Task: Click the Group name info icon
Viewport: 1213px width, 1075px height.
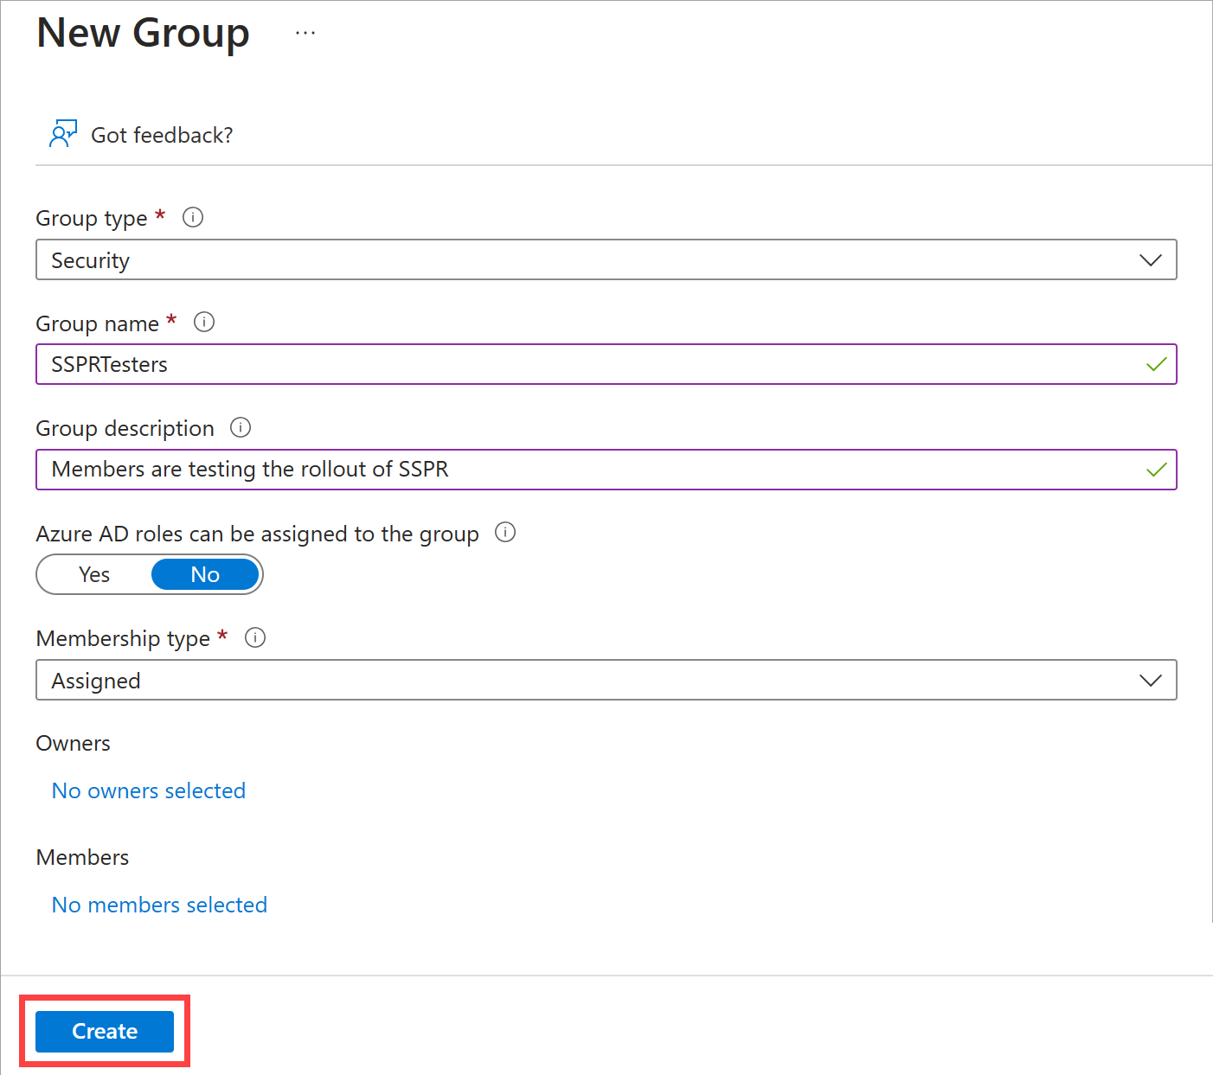Action: [x=204, y=322]
